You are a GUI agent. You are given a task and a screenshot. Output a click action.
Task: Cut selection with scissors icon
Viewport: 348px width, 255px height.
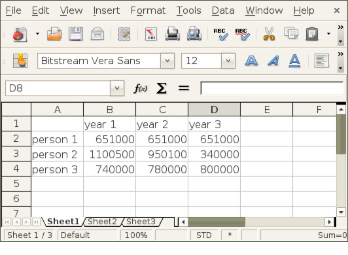click(x=269, y=34)
